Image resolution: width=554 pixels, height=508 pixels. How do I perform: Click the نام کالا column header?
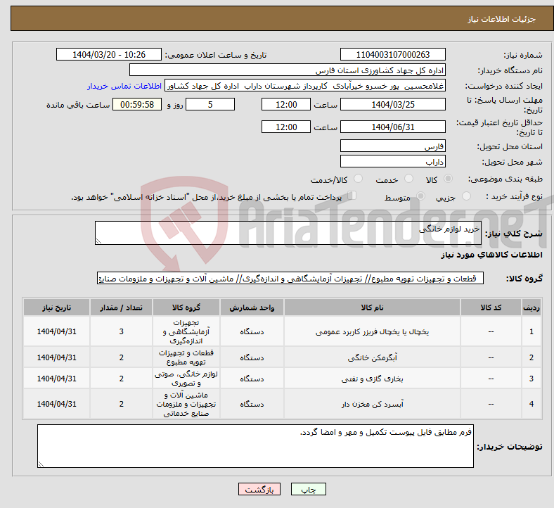pos(372,307)
